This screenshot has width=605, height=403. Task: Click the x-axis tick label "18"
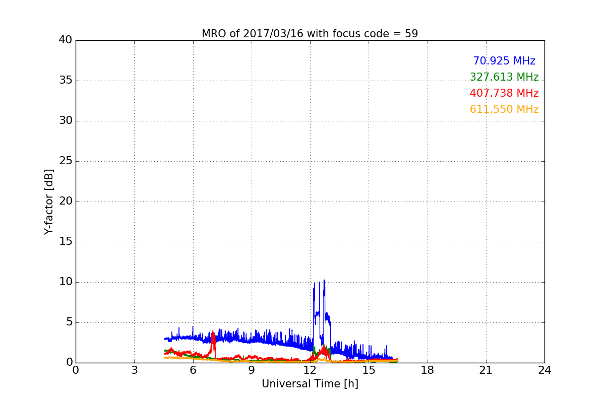click(x=428, y=370)
